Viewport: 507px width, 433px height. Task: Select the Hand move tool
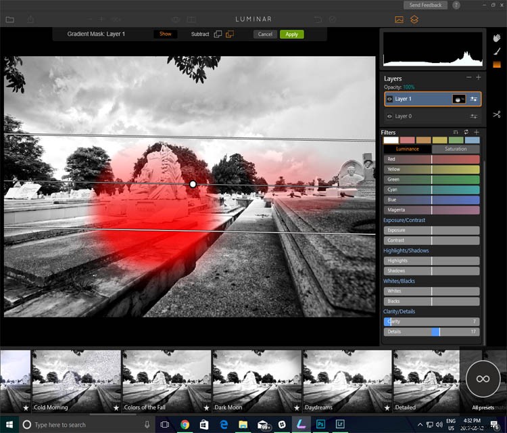coord(497,38)
